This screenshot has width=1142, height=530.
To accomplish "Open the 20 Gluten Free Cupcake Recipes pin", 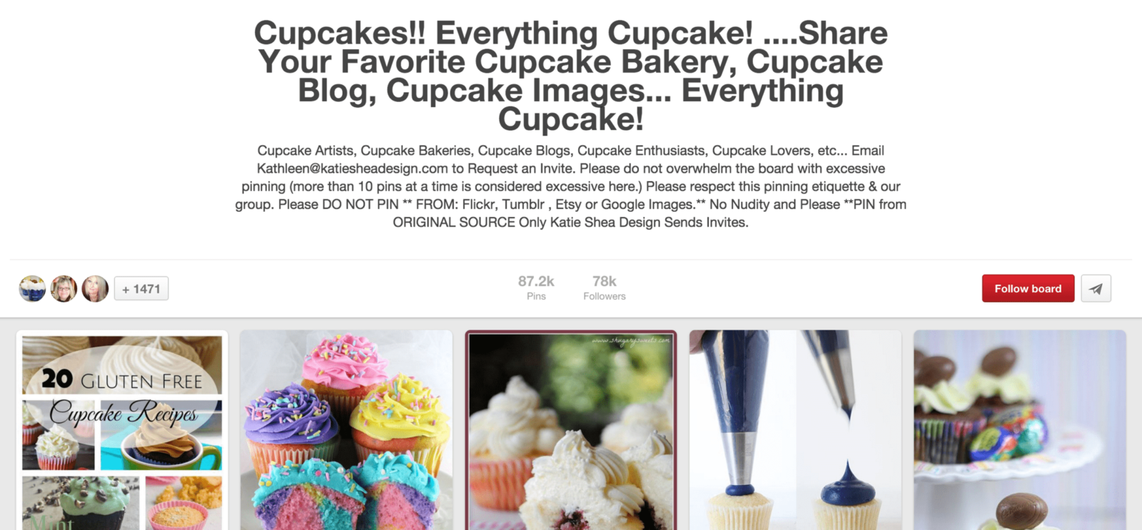I will (122, 430).
